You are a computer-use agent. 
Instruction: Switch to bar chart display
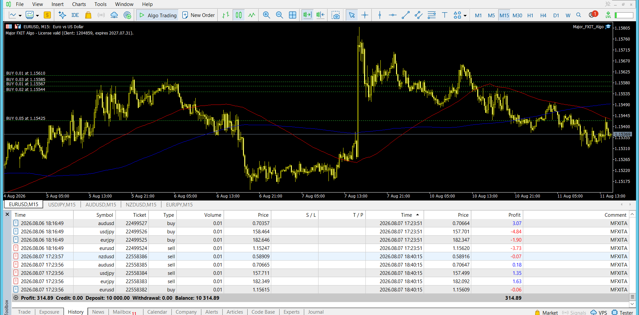coord(226,15)
